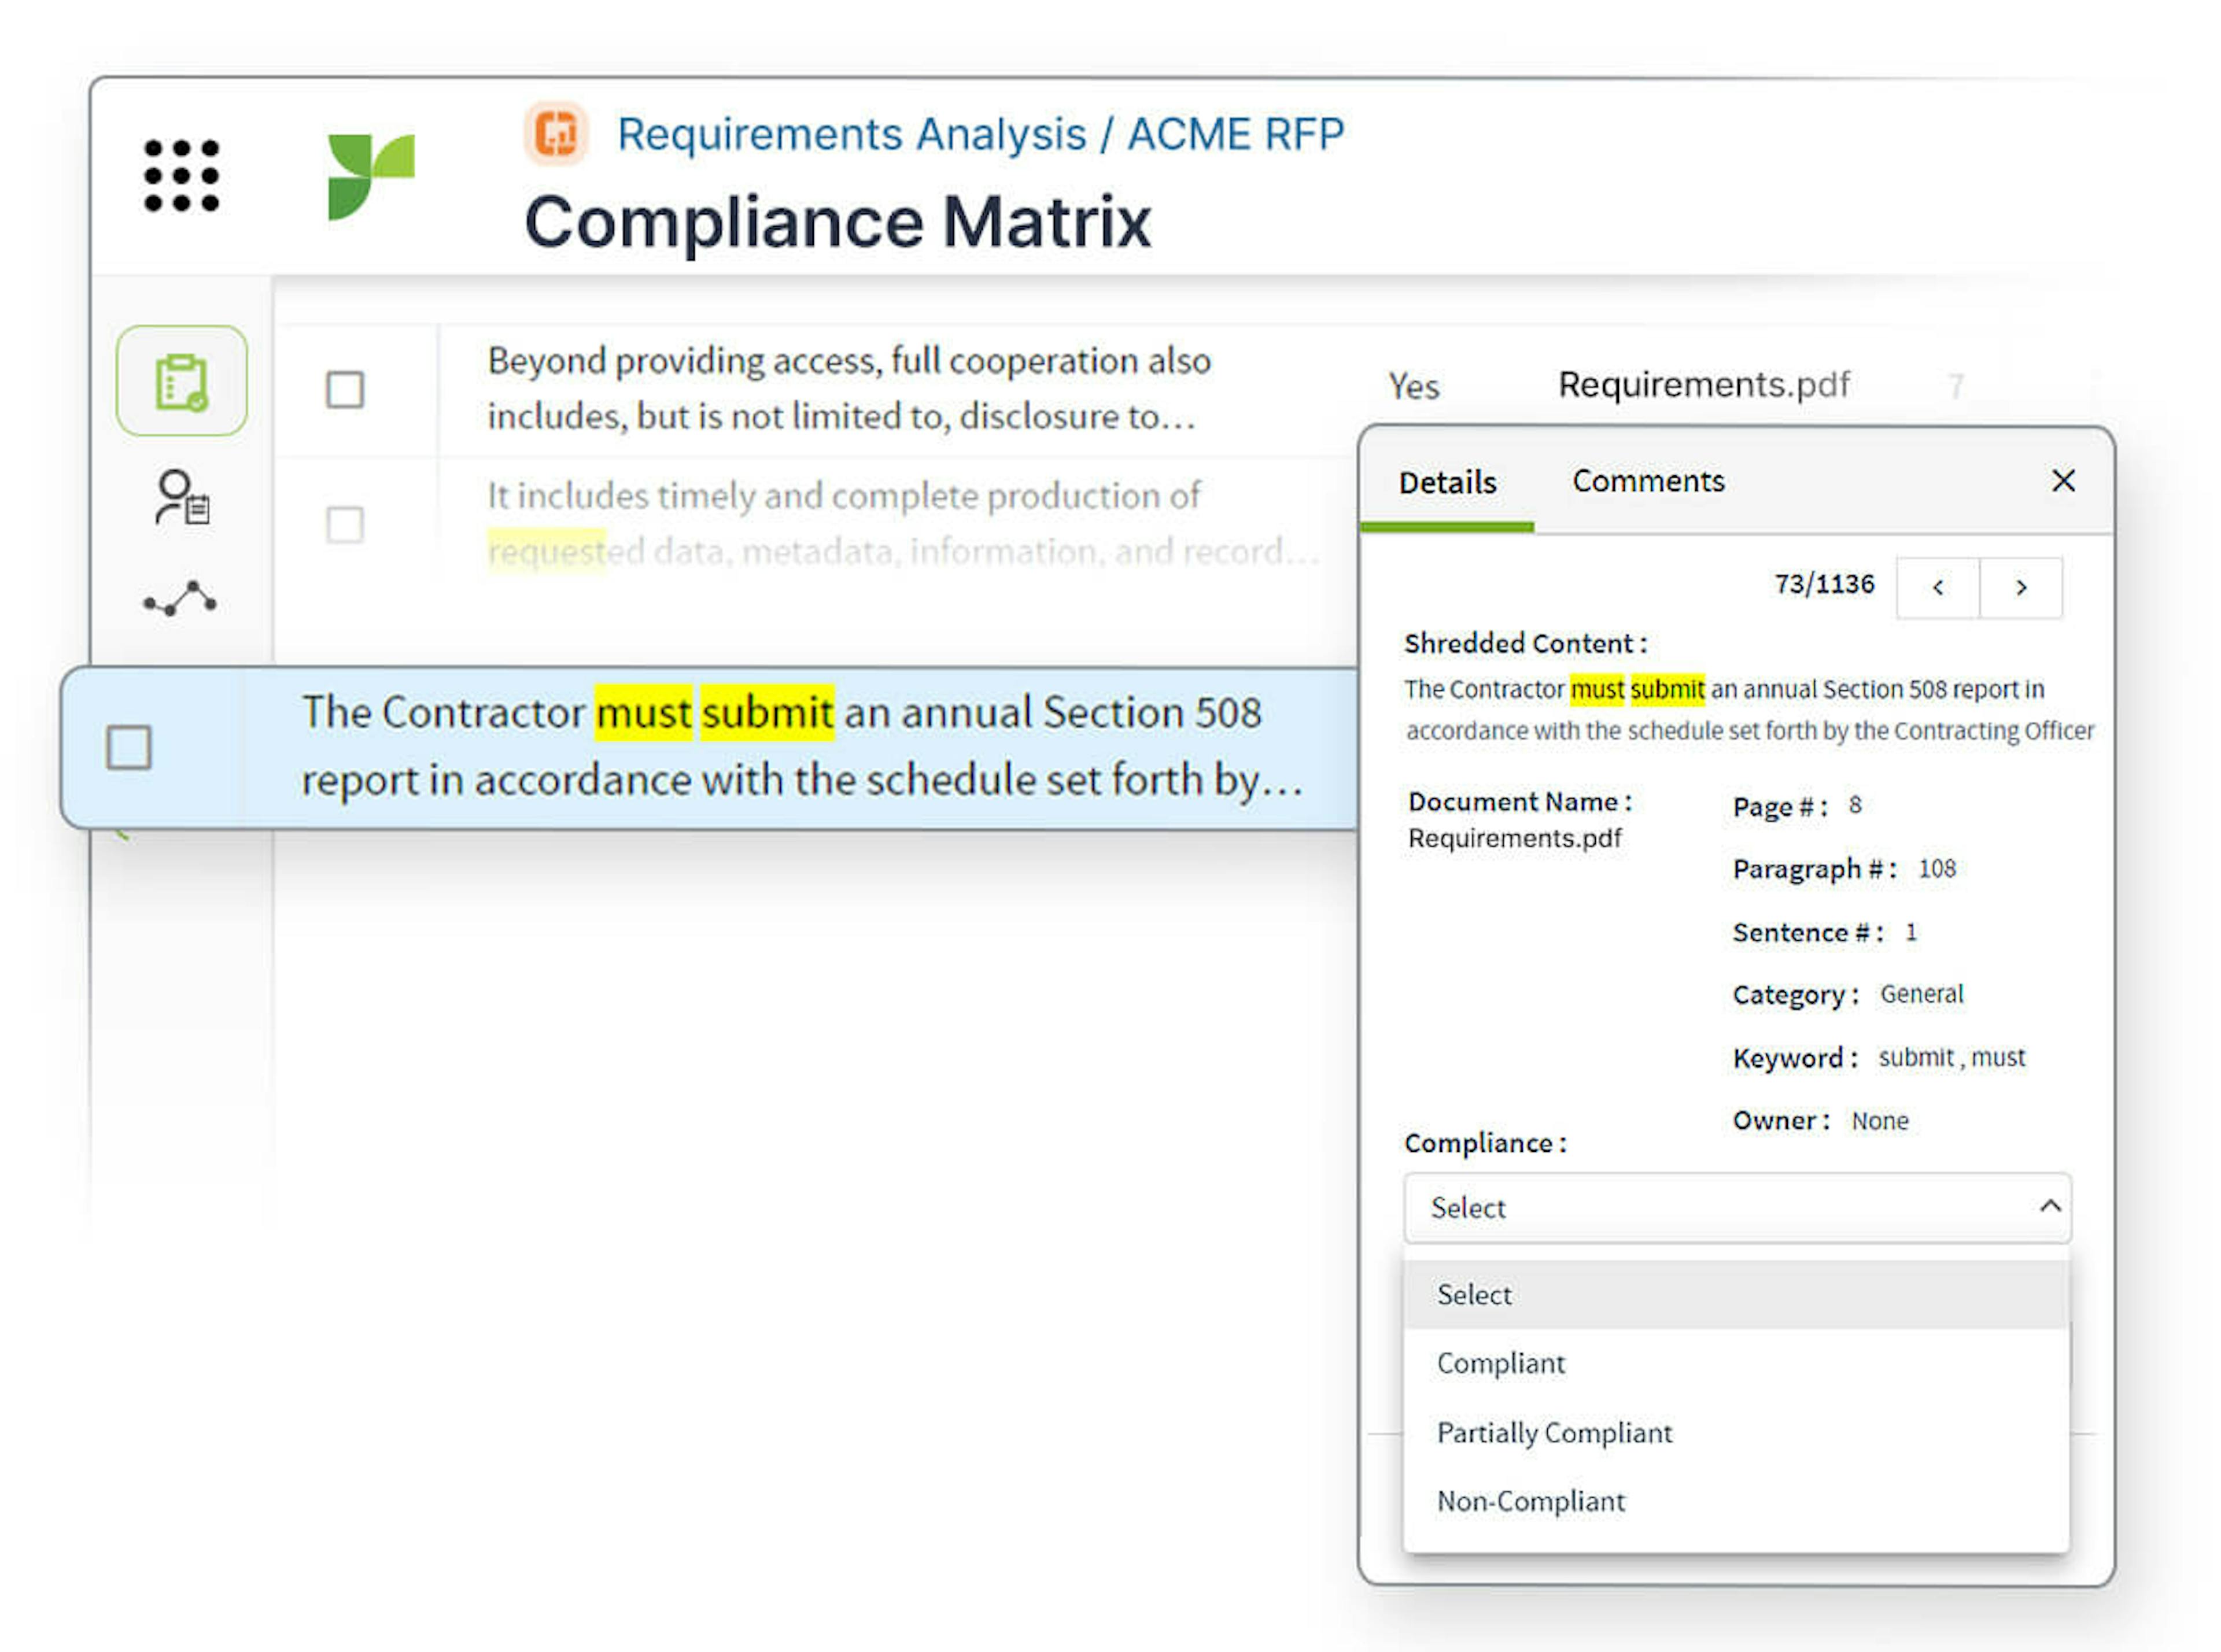Image resolution: width=2221 pixels, height=1652 pixels.
Task: Click Requirements.pdf in the first row
Action: (1703, 385)
